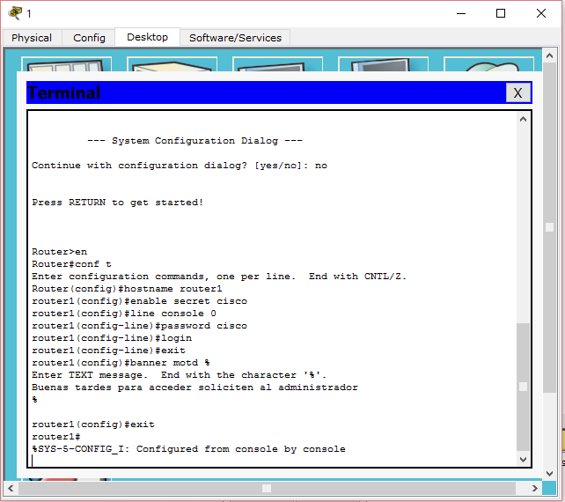Click the first desktop app icon behind the Terminal
Image resolution: width=565 pixels, height=502 pixels.
click(x=66, y=63)
